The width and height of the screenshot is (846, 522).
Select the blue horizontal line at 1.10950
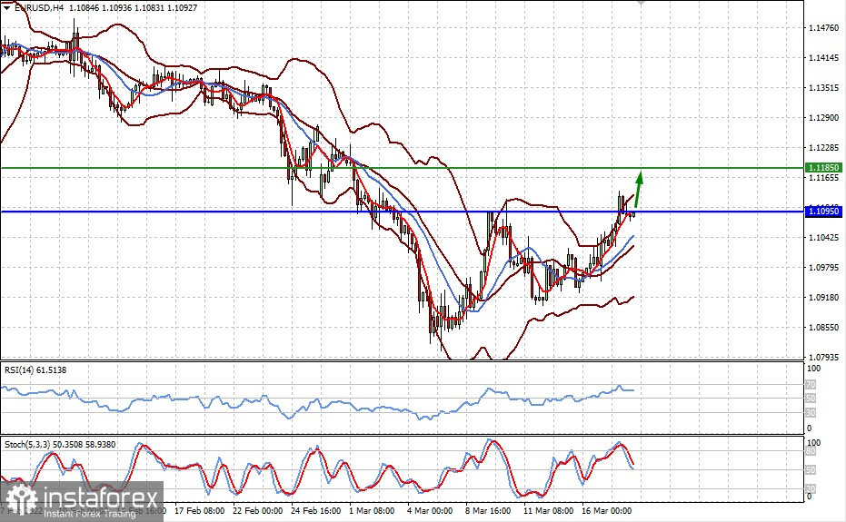[402, 212]
